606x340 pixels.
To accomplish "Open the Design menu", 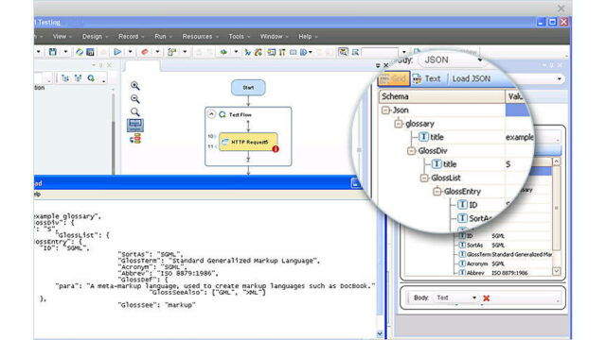I will pyautogui.click(x=92, y=36).
